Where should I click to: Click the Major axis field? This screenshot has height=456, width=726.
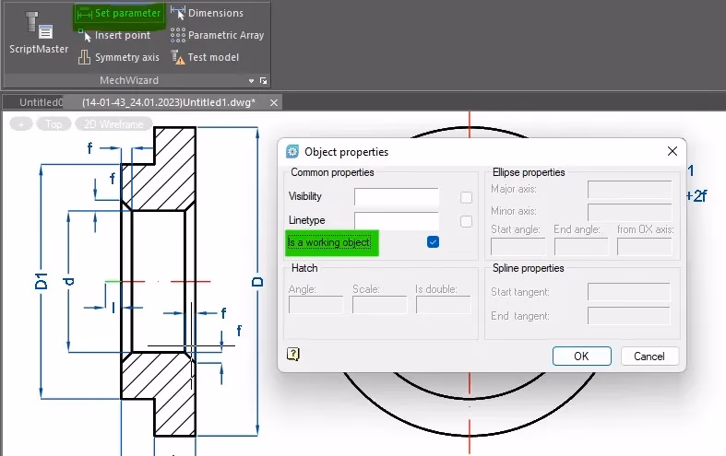629,190
